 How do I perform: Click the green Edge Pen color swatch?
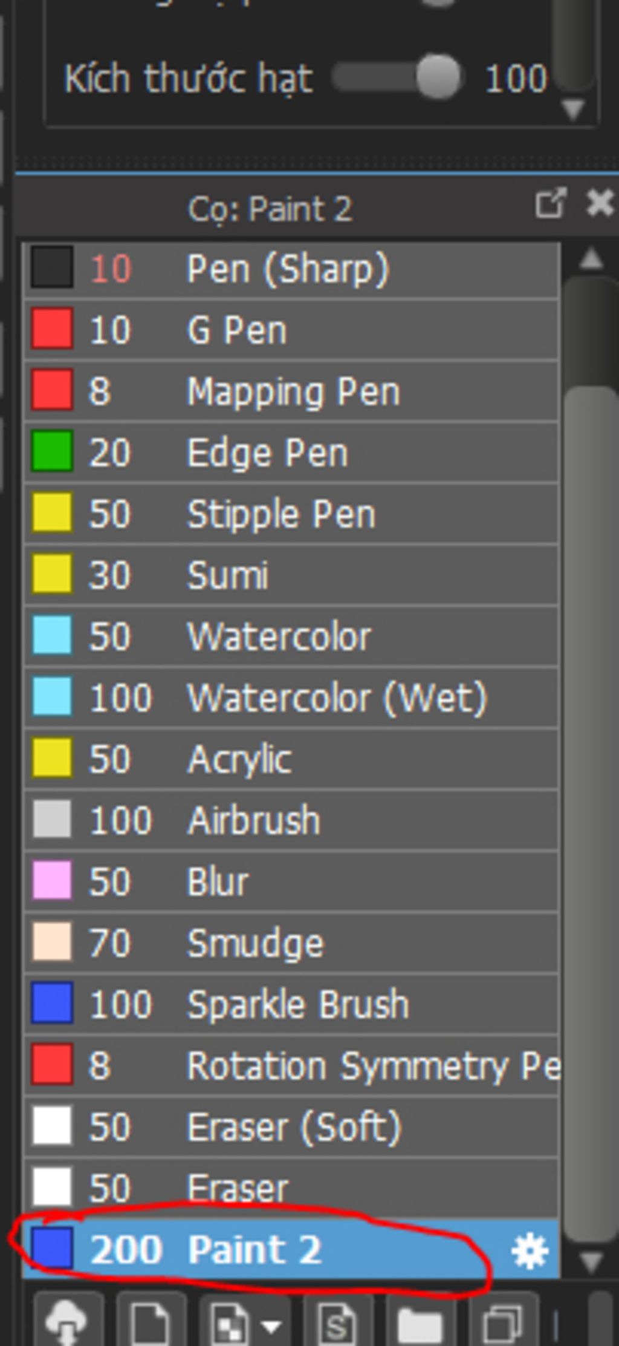coord(52,451)
